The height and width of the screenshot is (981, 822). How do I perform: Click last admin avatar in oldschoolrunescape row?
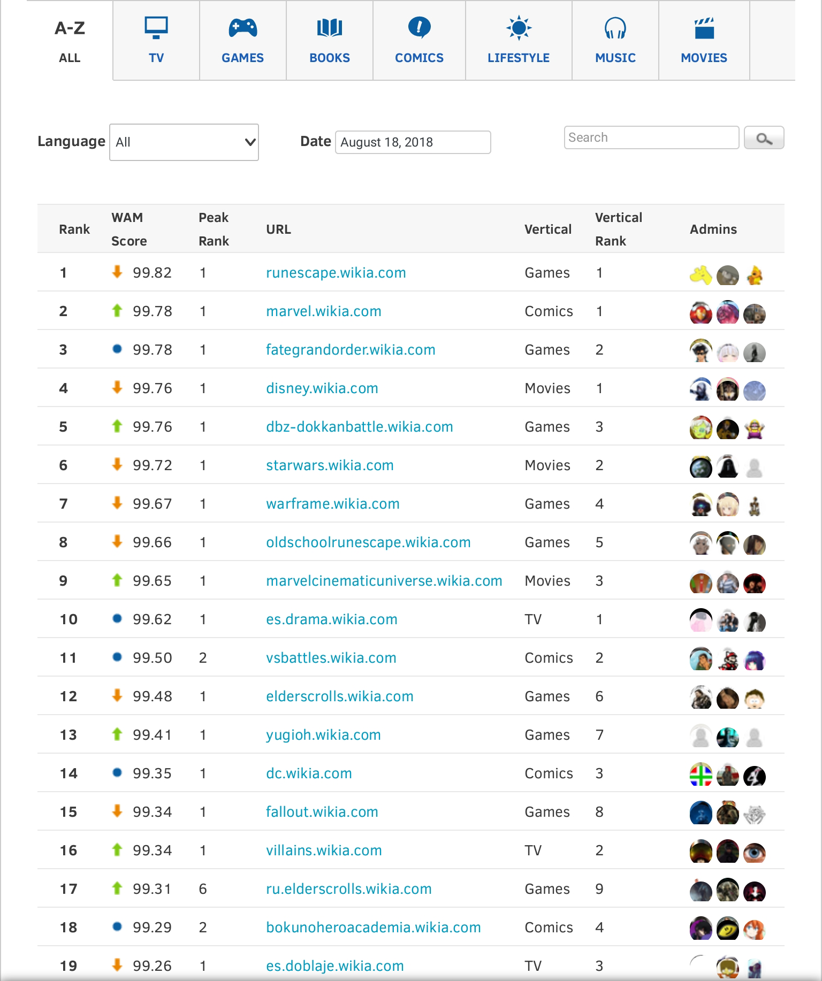pos(754,545)
